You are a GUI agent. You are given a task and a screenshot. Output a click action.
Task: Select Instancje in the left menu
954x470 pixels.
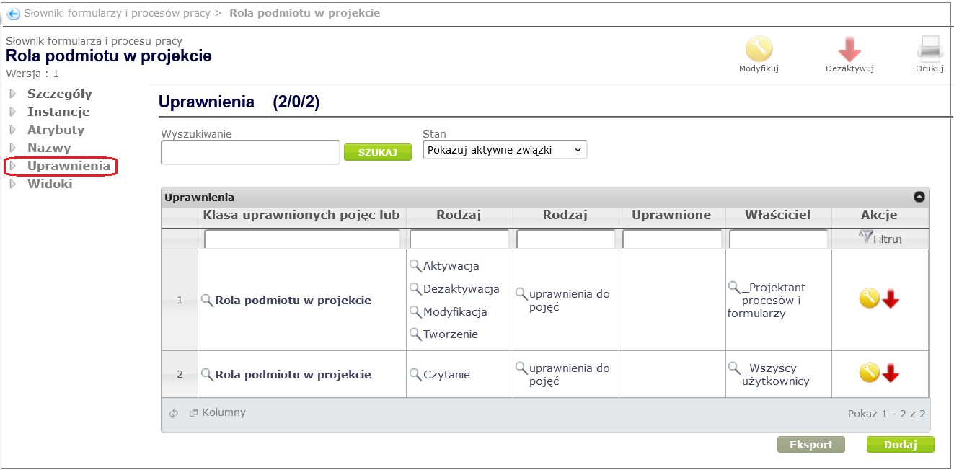point(58,112)
